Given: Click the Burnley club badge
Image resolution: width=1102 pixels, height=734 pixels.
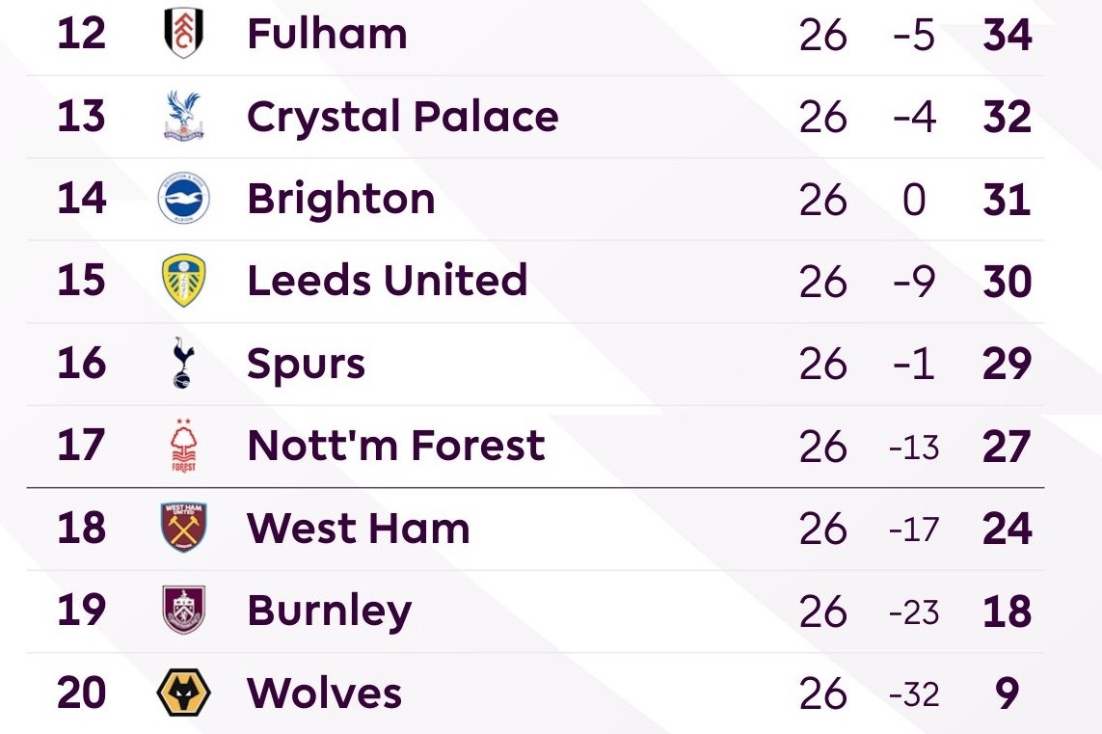Looking at the screenshot, I should click(183, 611).
